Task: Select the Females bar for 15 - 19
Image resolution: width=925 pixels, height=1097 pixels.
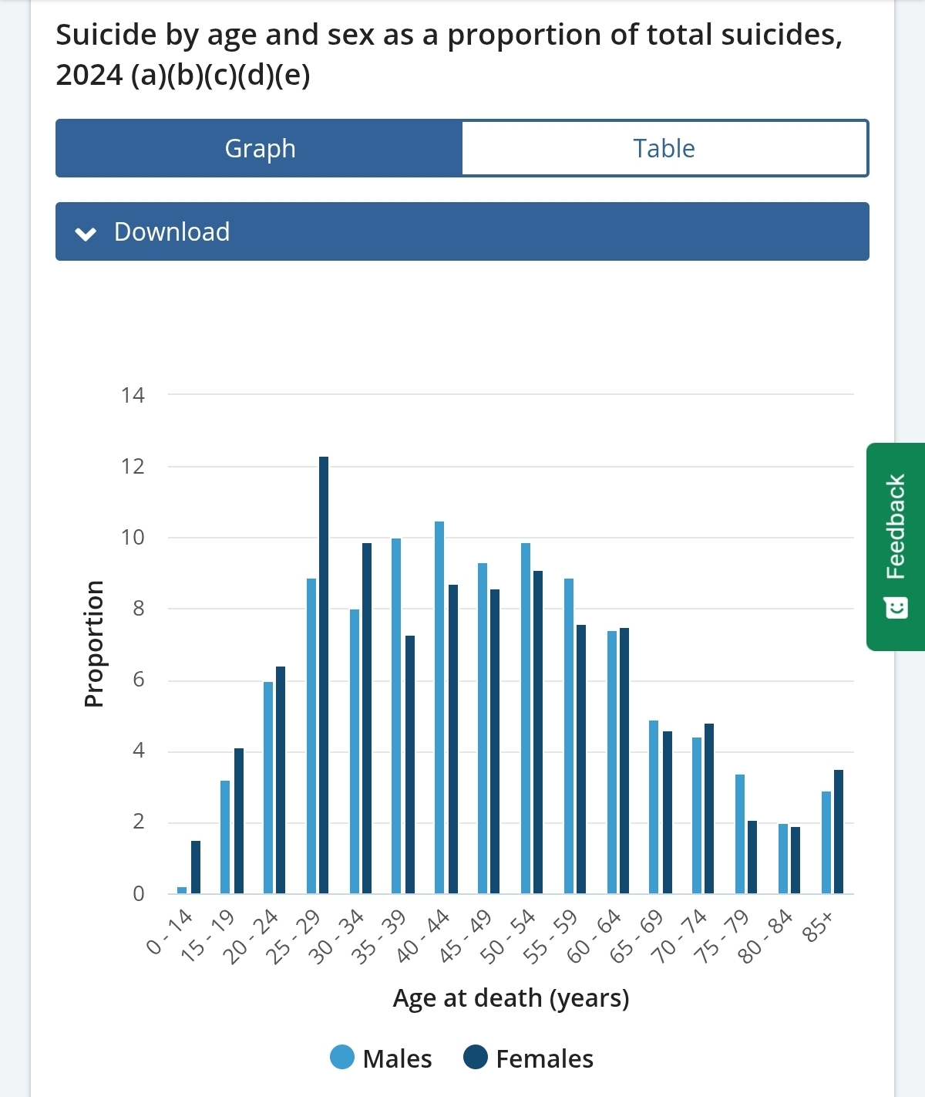Action: click(x=239, y=821)
